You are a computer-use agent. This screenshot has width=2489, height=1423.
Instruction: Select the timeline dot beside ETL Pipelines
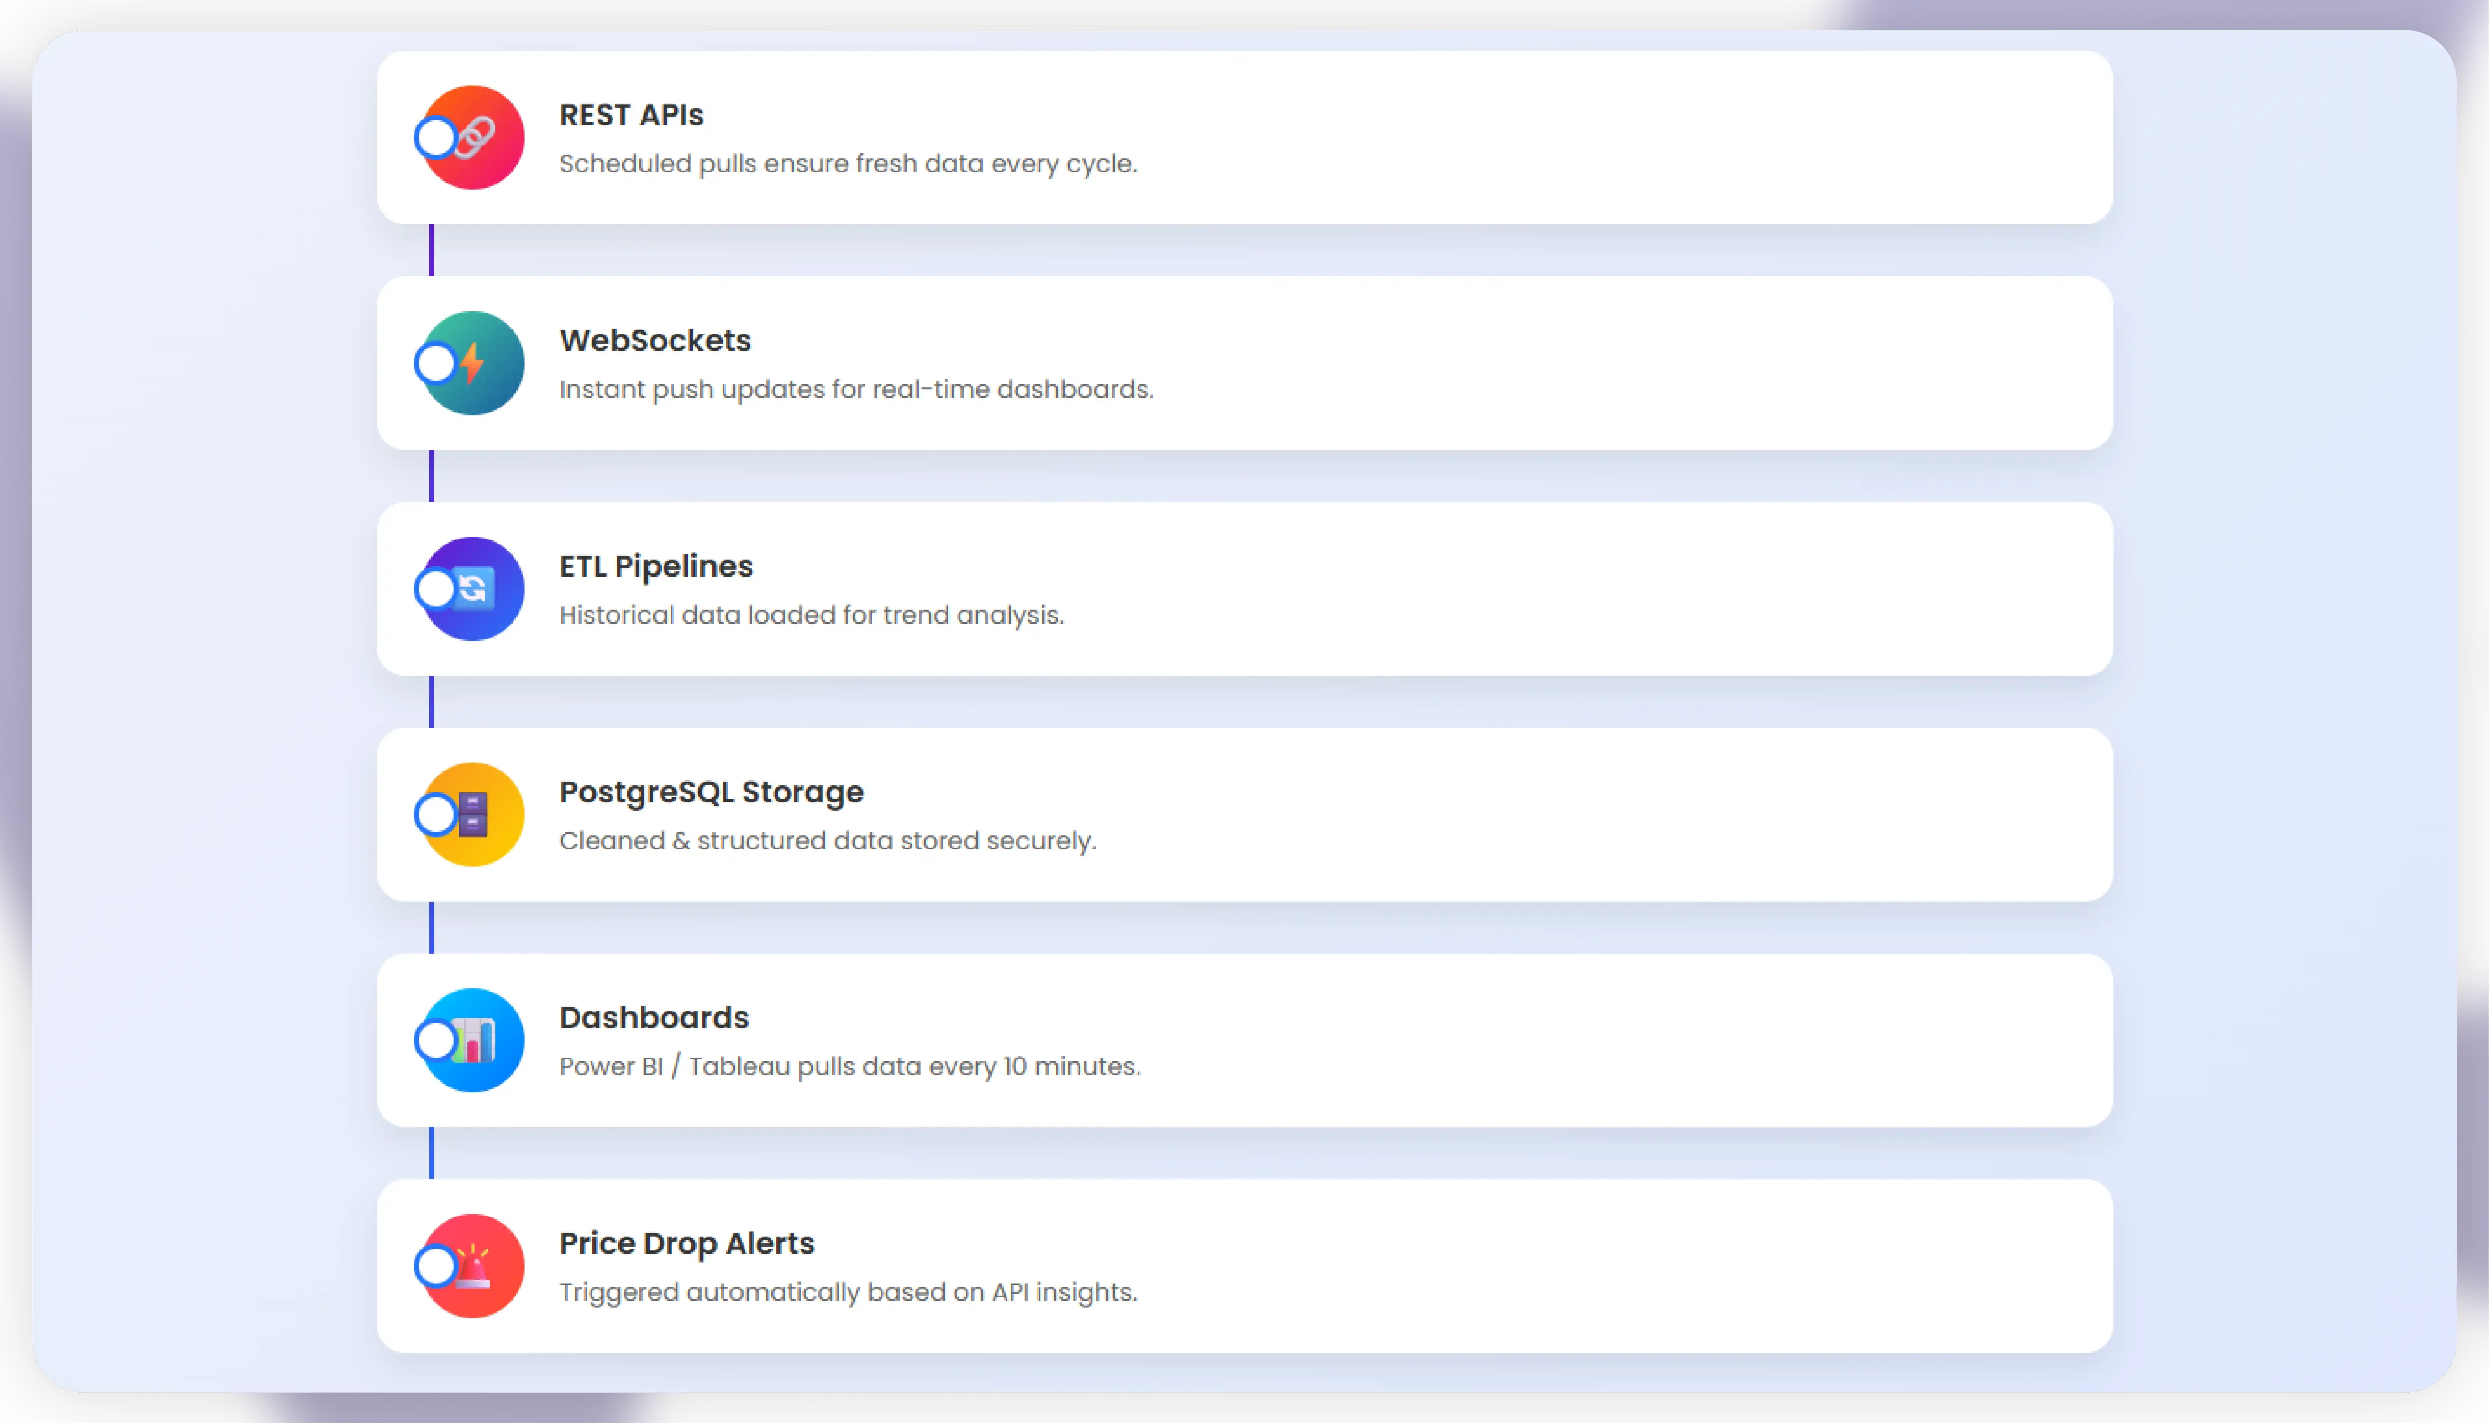436,589
